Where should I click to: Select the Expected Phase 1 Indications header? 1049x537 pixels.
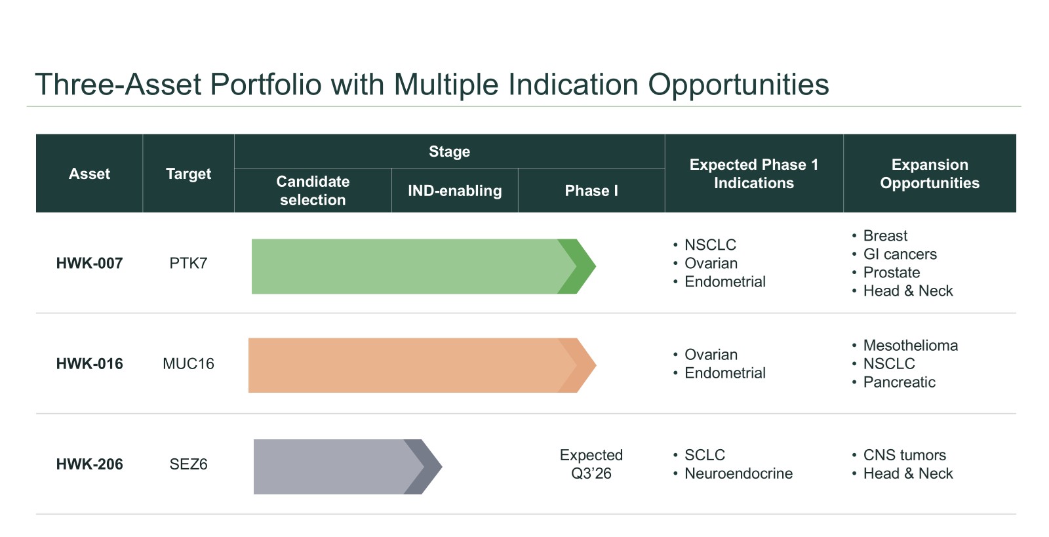coord(753,174)
